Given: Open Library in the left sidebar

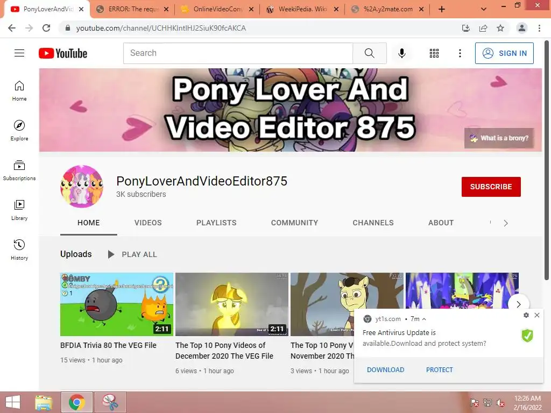Looking at the screenshot, I should point(19,210).
